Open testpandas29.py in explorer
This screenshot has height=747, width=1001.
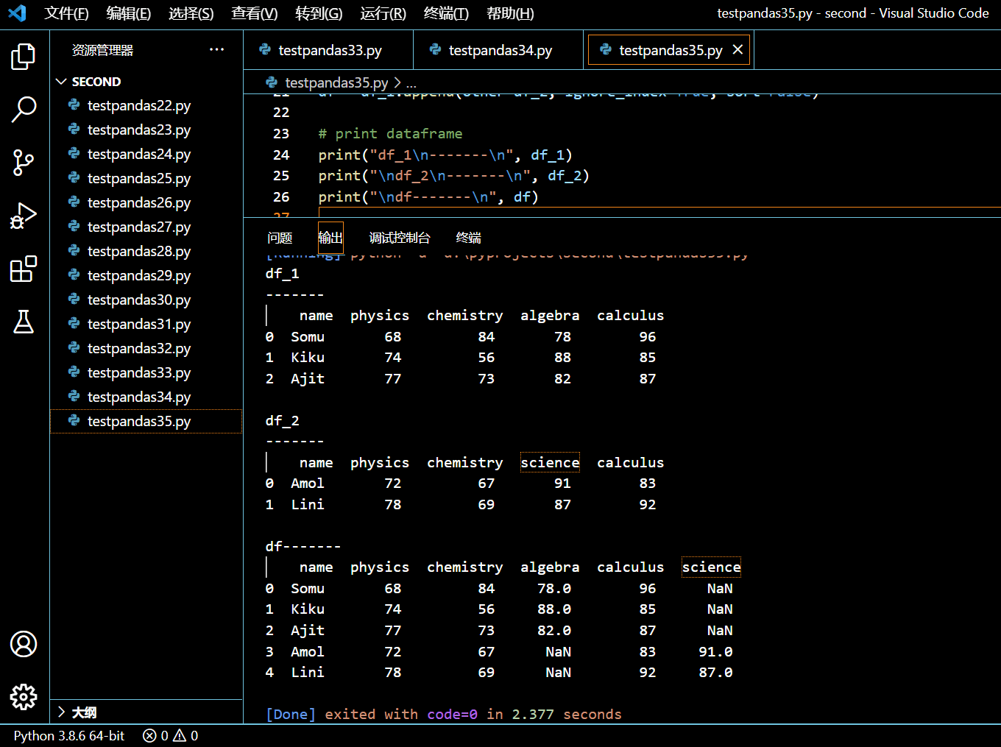point(146,275)
